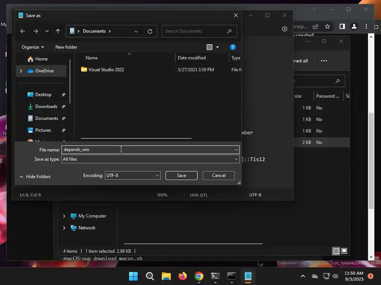381x285 pixels.
Task: Cancel the Save as dialog
Action: point(219,176)
